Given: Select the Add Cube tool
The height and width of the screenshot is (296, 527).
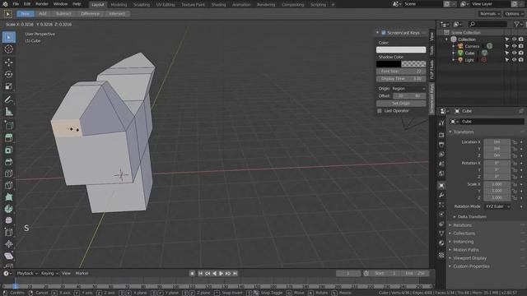Looking at the screenshot, I should (x=9, y=125).
